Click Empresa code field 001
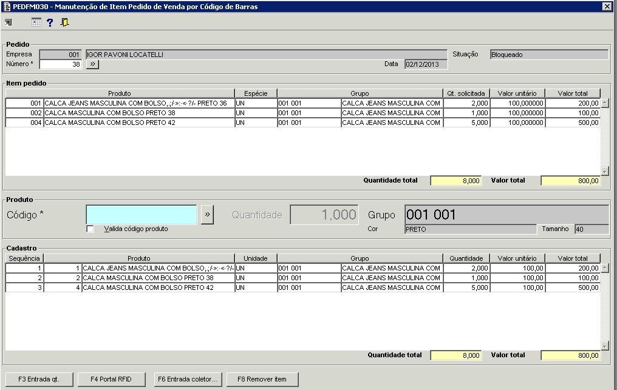 [61, 55]
